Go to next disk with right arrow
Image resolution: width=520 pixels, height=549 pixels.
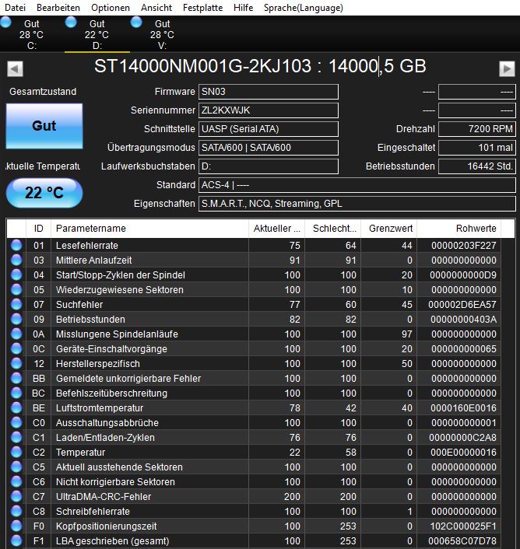(x=507, y=68)
